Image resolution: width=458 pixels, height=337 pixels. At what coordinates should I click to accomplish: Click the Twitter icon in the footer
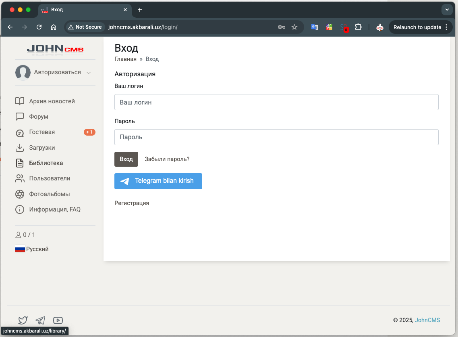tap(23, 320)
